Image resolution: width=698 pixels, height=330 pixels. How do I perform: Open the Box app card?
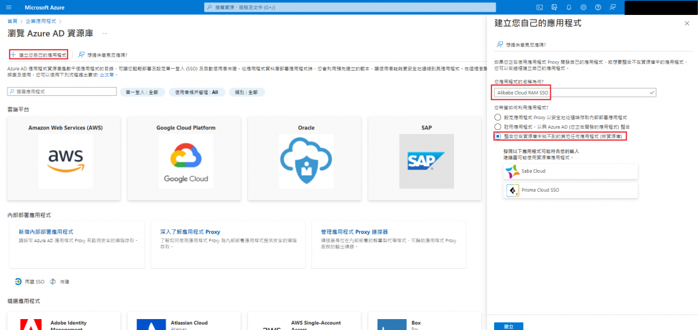pos(426,320)
